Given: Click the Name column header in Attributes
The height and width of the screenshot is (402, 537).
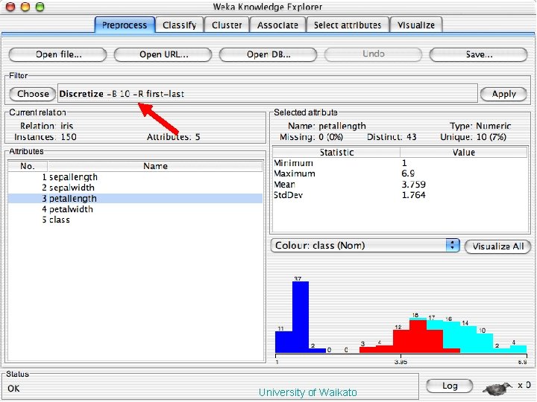Looking at the screenshot, I should point(155,166).
